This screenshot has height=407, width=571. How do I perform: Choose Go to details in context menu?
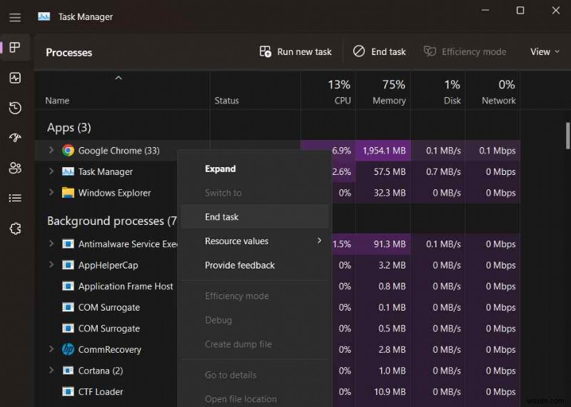tap(254, 375)
